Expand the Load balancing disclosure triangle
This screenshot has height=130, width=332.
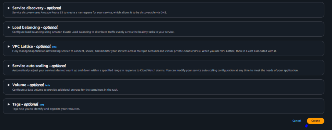coord(9,27)
